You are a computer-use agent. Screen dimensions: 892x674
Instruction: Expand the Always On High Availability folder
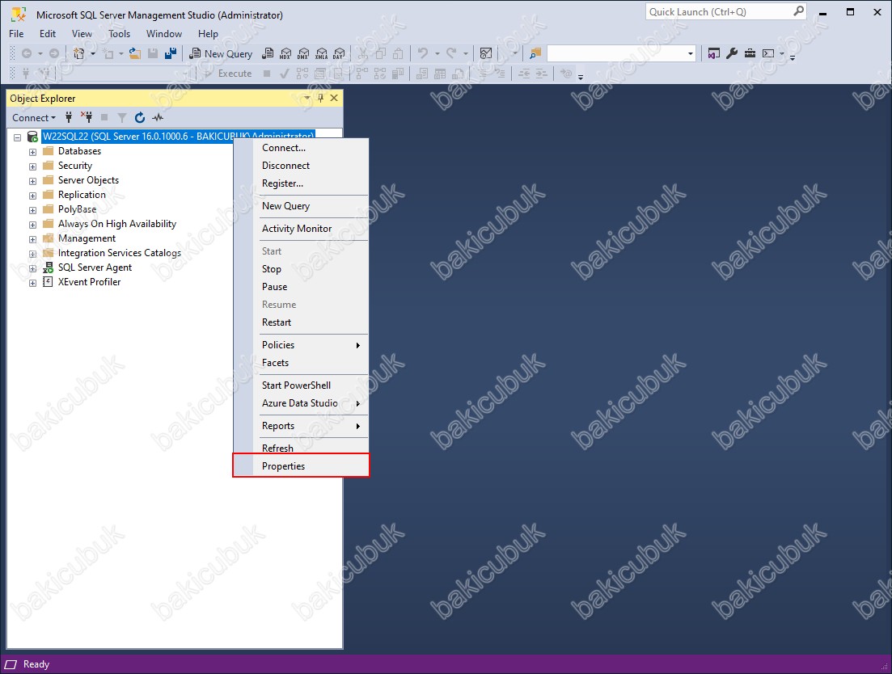click(x=32, y=225)
